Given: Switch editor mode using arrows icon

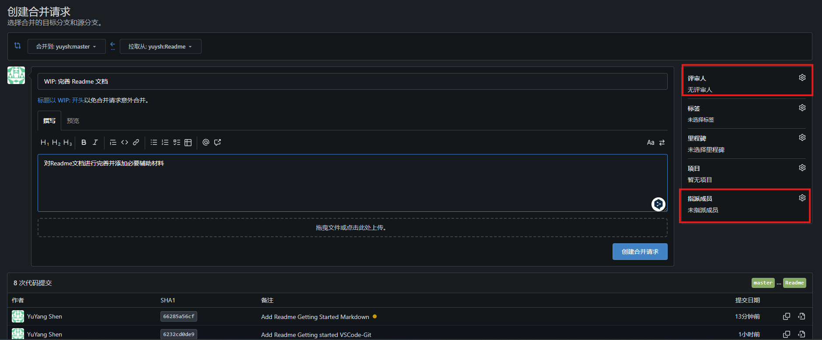Looking at the screenshot, I should click(x=662, y=143).
